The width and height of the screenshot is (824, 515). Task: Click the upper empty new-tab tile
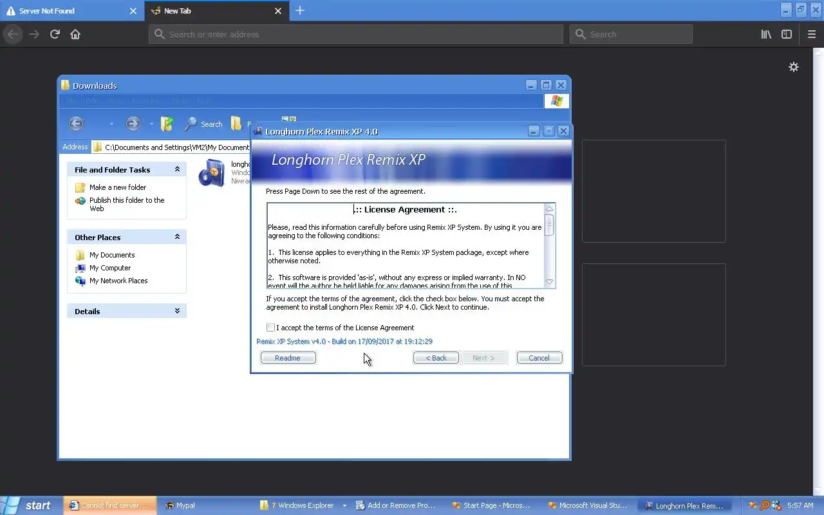(654, 191)
